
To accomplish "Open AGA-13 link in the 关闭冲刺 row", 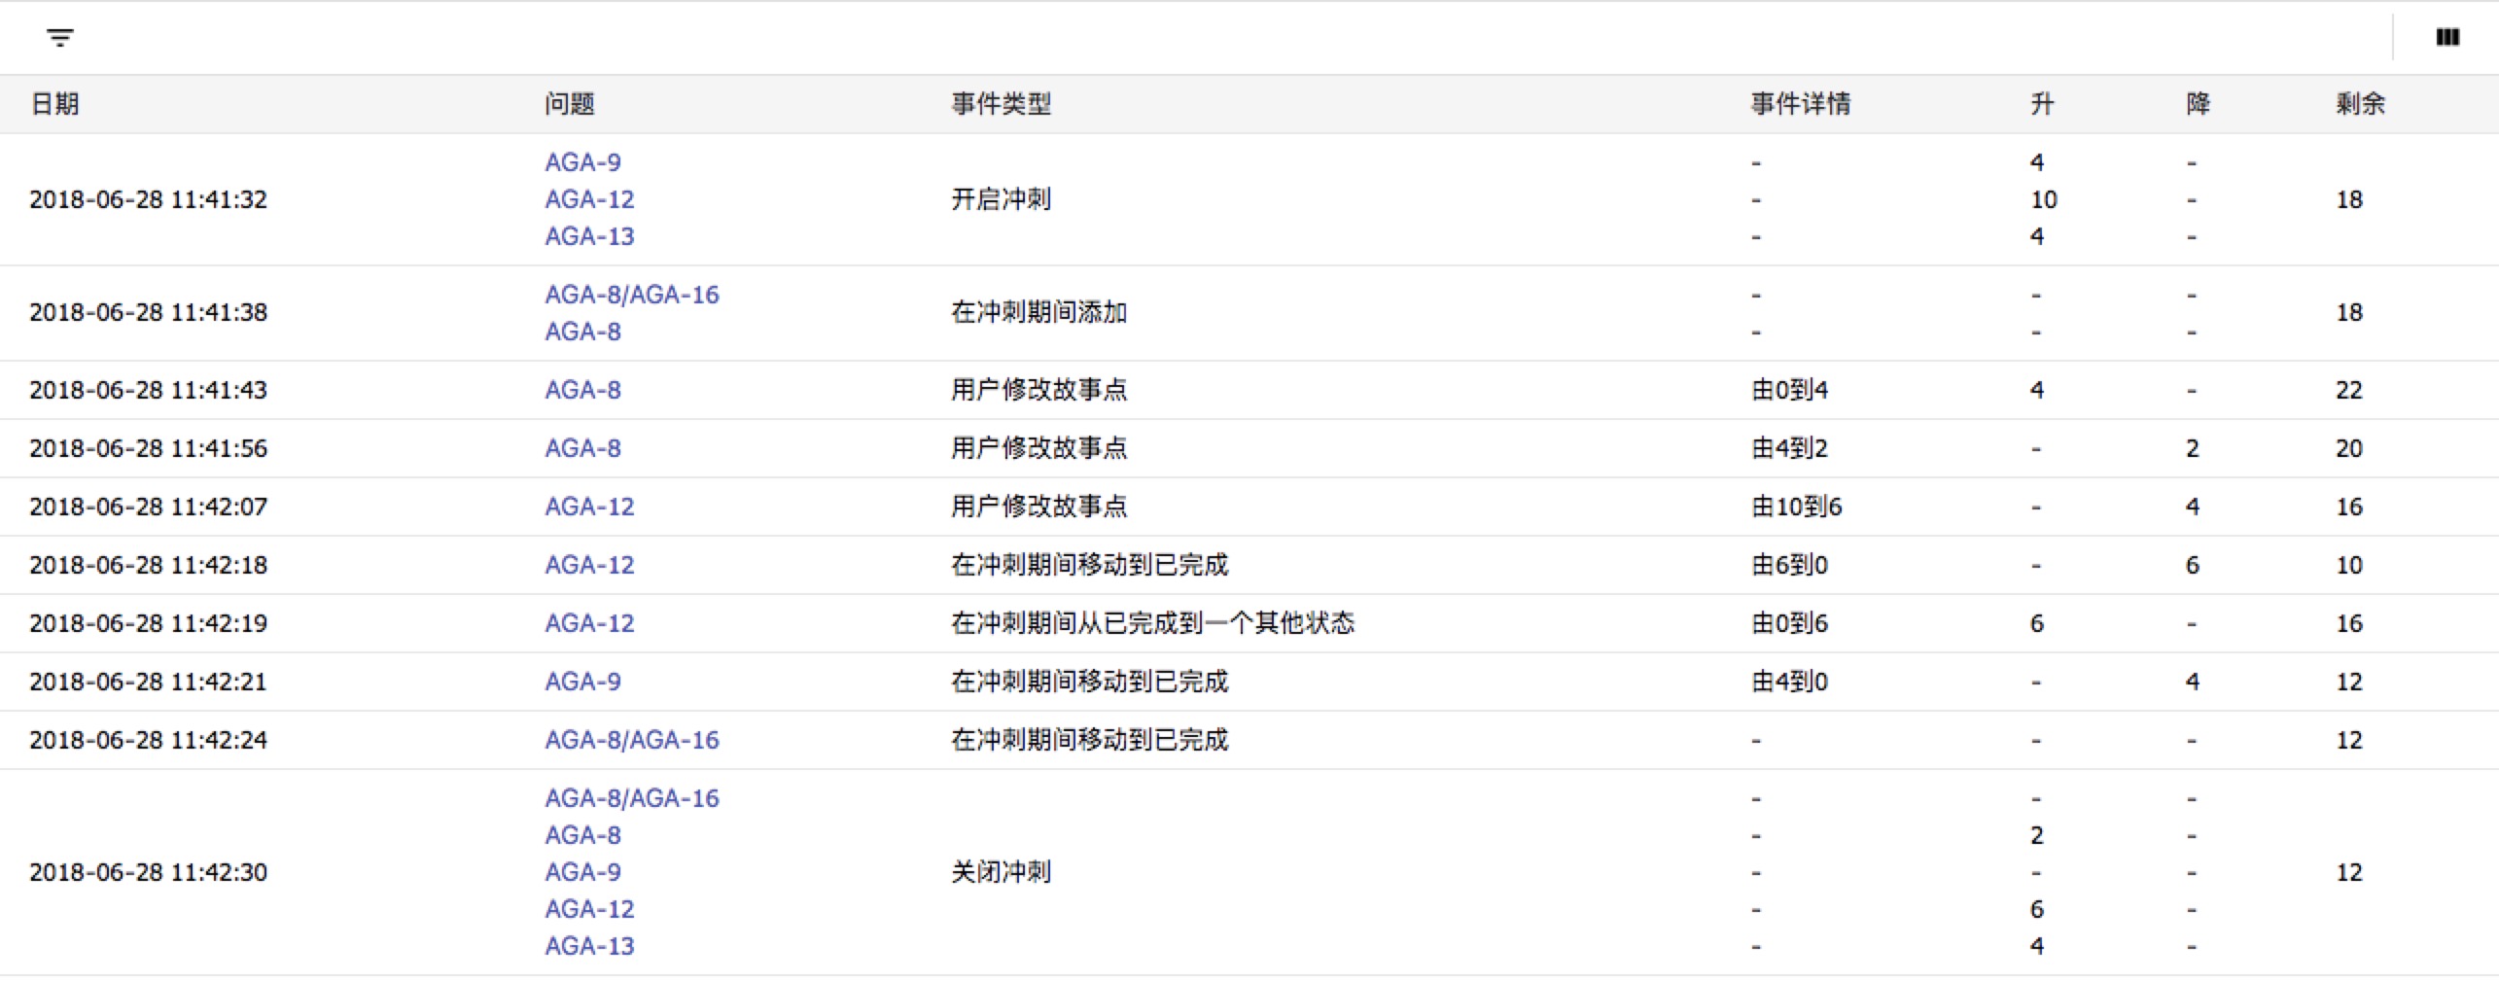I will (589, 946).
